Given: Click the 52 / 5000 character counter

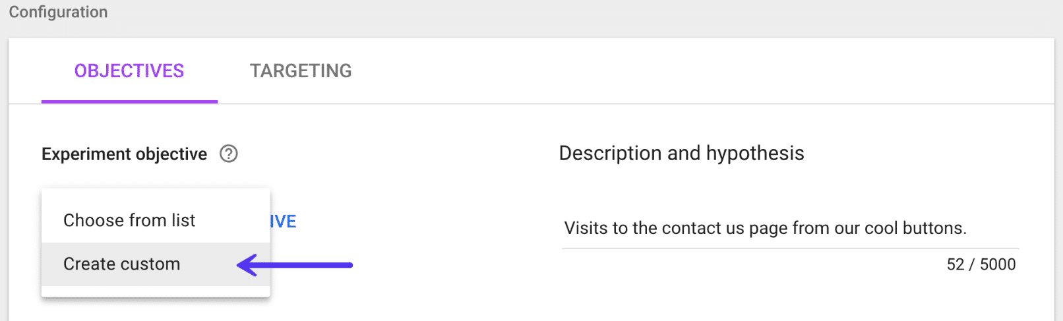Looking at the screenshot, I should 981,264.
